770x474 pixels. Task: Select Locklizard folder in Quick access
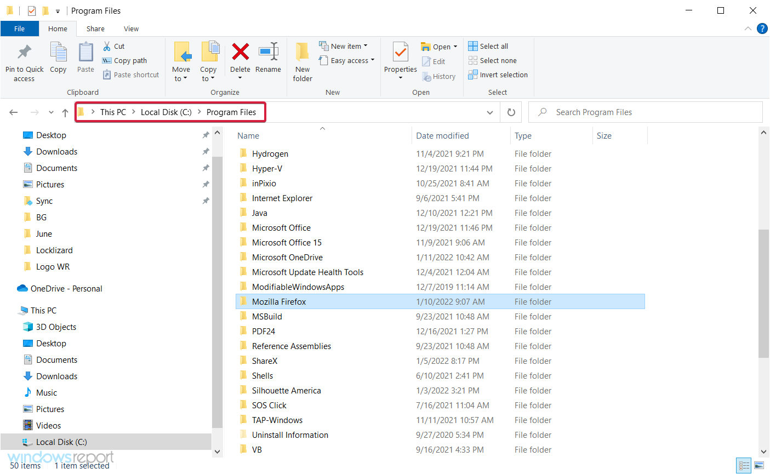pos(48,250)
